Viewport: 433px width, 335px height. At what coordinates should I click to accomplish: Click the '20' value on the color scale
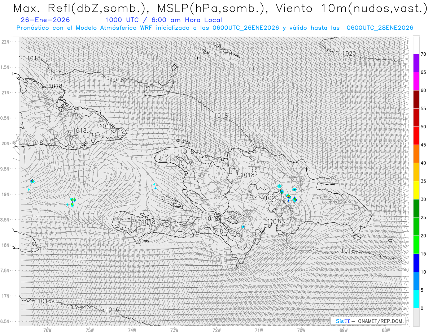click(x=424, y=236)
